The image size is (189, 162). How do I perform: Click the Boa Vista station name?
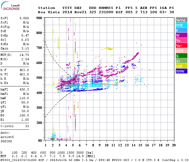click(49, 12)
